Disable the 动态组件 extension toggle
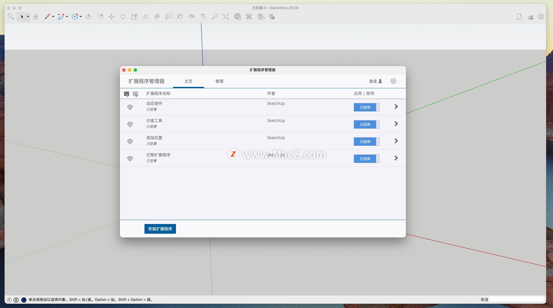553x308 pixels. click(x=366, y=107)
